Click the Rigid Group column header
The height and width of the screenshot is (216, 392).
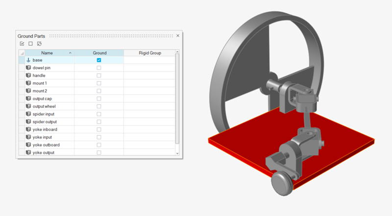click(149, 53)
